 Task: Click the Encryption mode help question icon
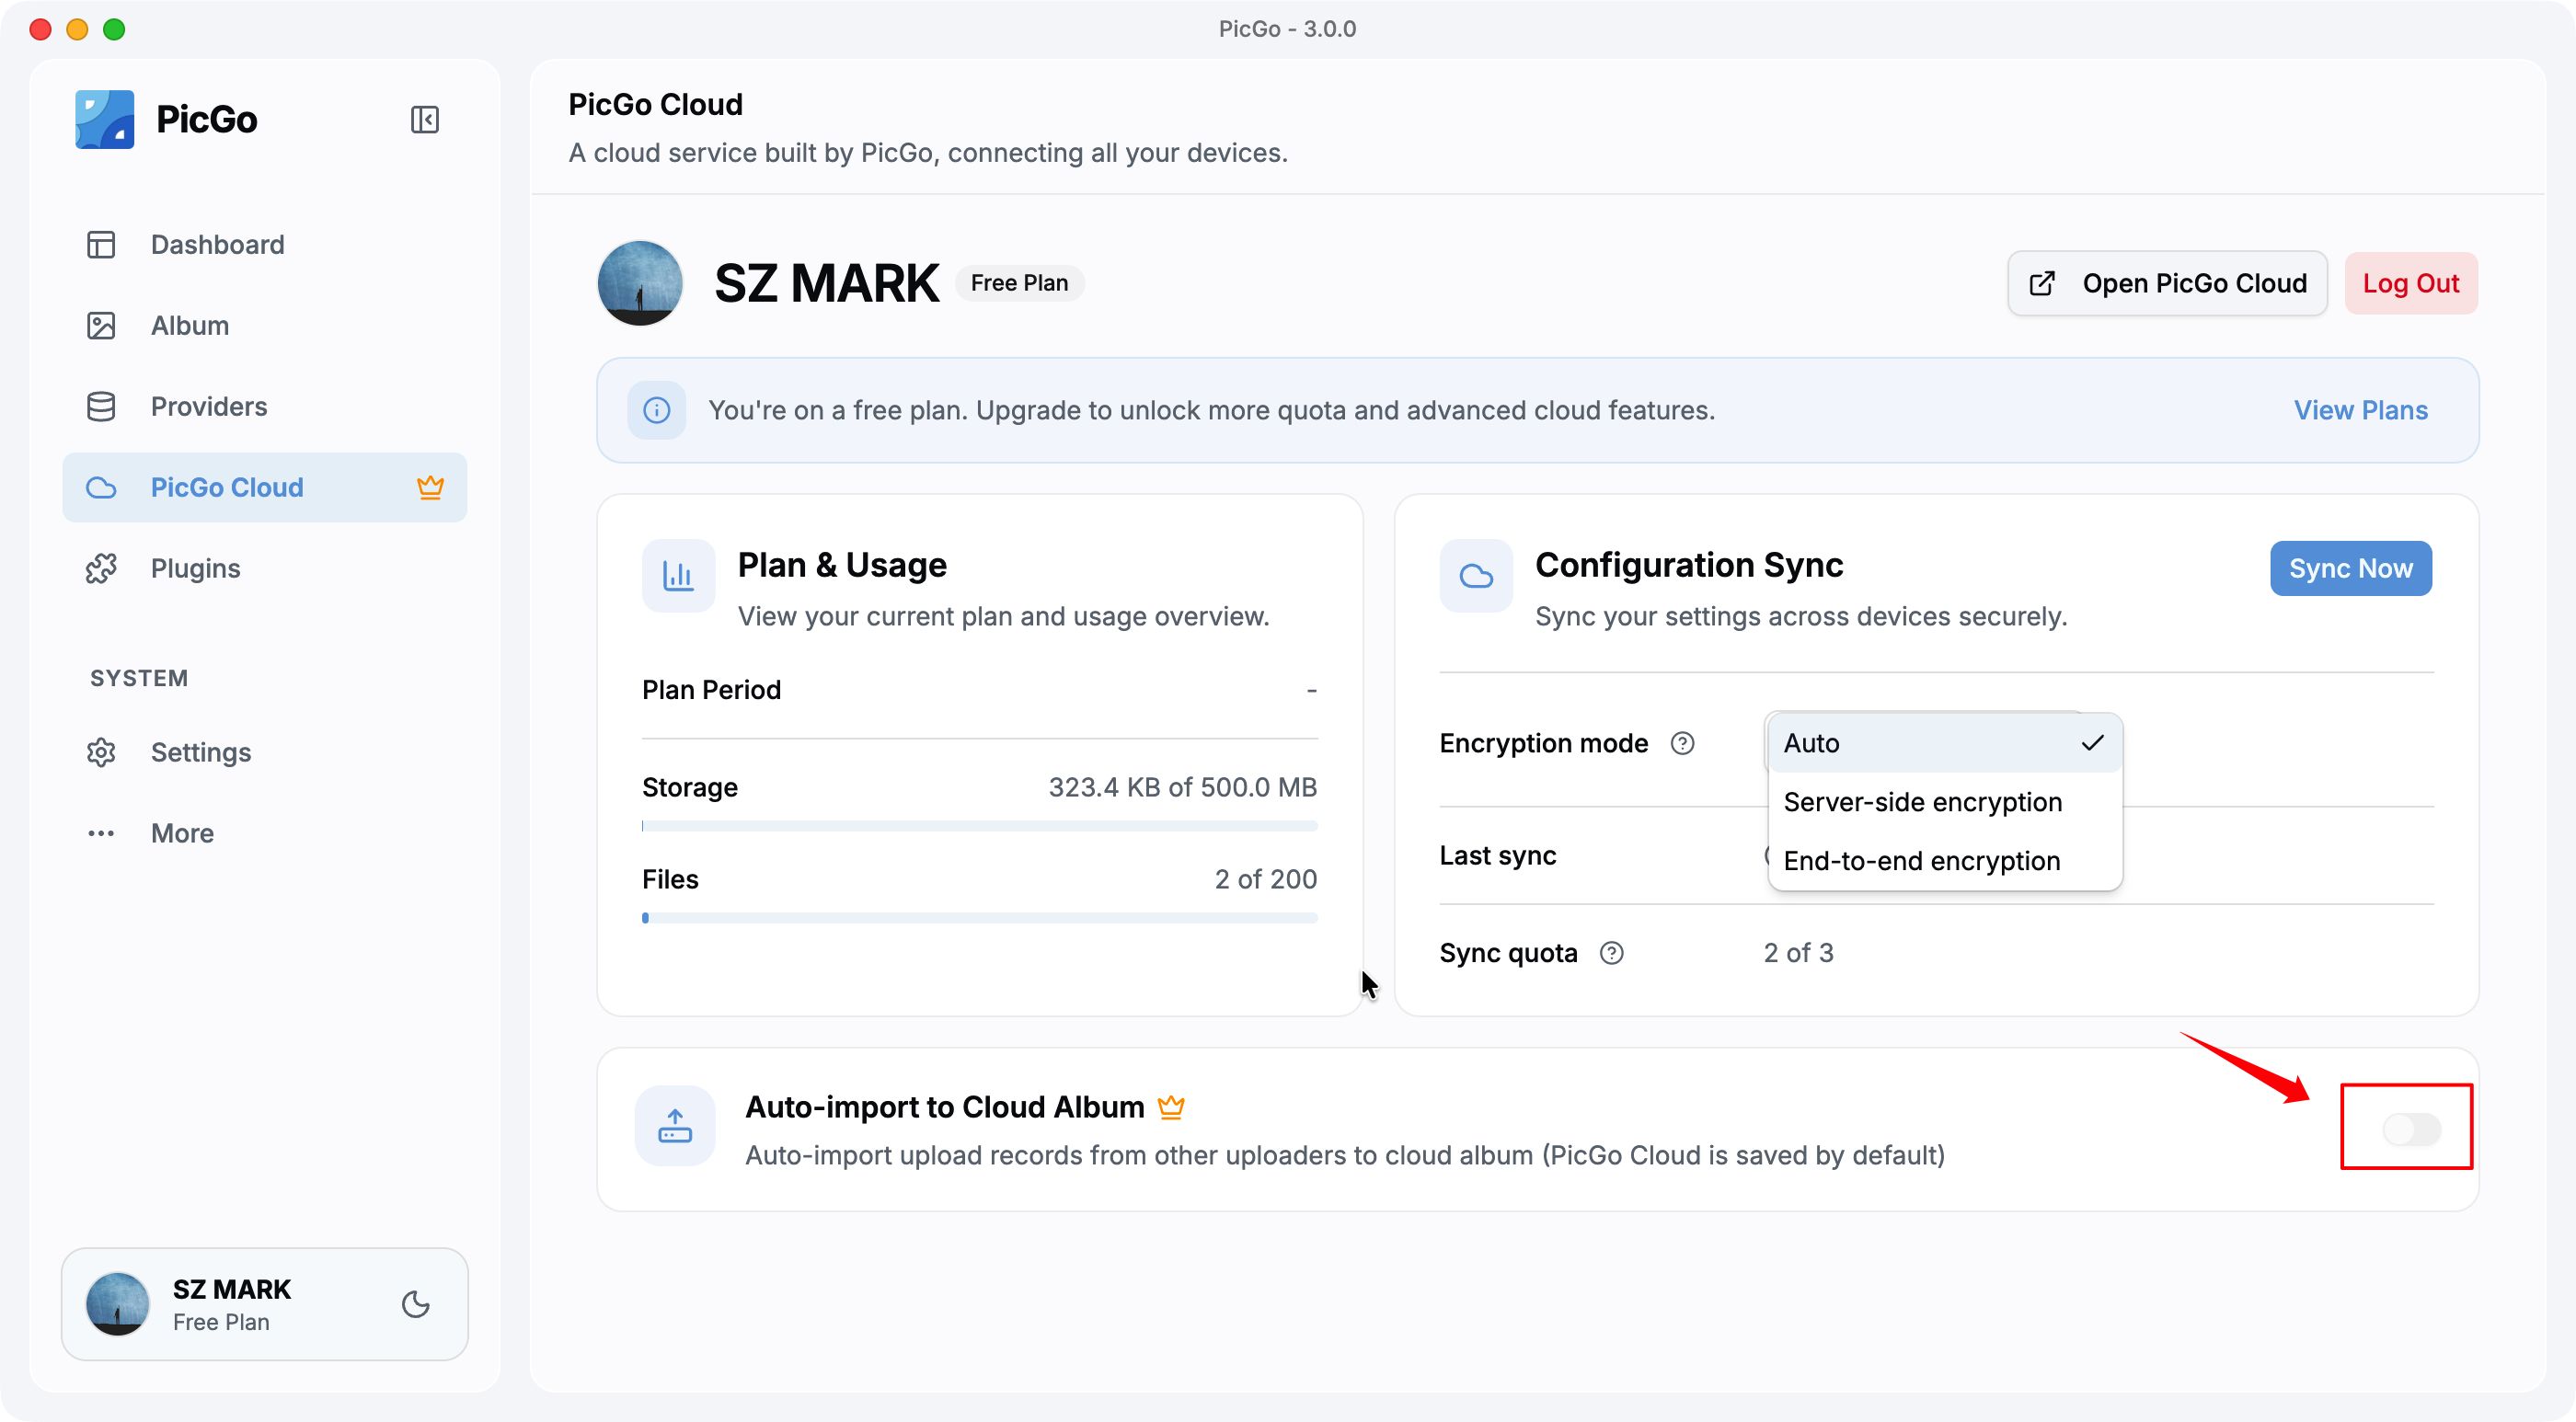pos(1682,743)
